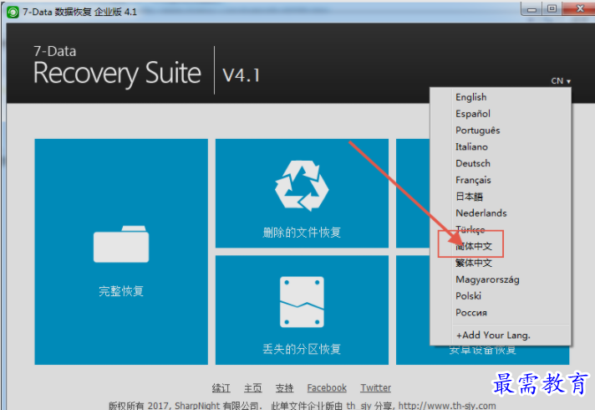Choose Español in the language list
Image resolution: width=595 pixels, height=410 pixels.
click(x=472, y=114)
